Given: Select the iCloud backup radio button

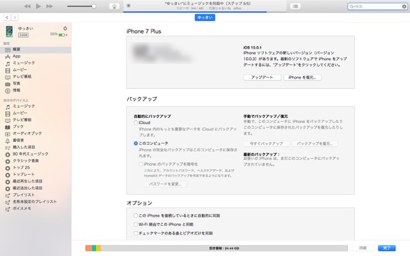Looking at the screenshot, I should [x=136, y=122].
